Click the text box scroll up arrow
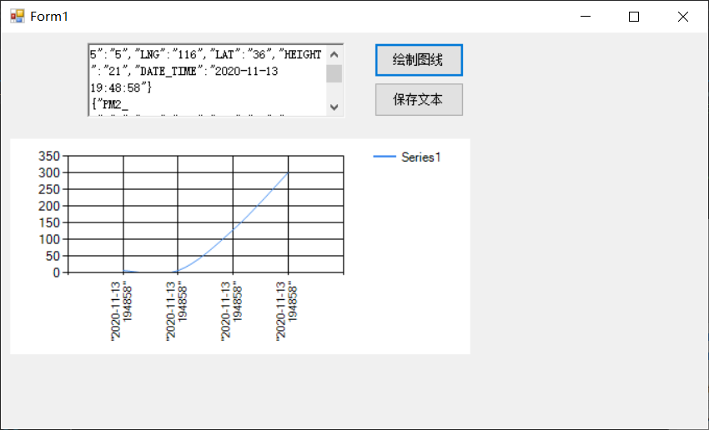The image size is (709, 430). pos(334,55)
